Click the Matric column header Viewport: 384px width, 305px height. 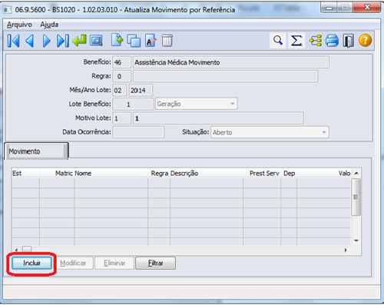[x=57, y=174]
